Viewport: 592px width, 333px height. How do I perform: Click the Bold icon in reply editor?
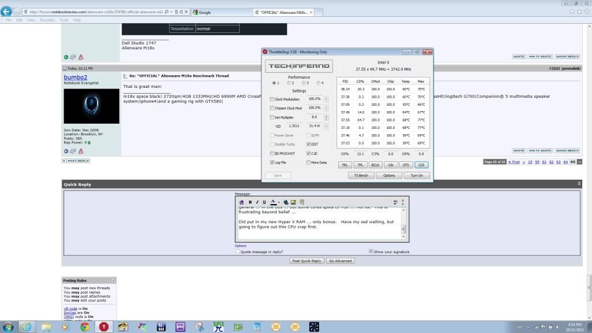[x=250, y=202]
